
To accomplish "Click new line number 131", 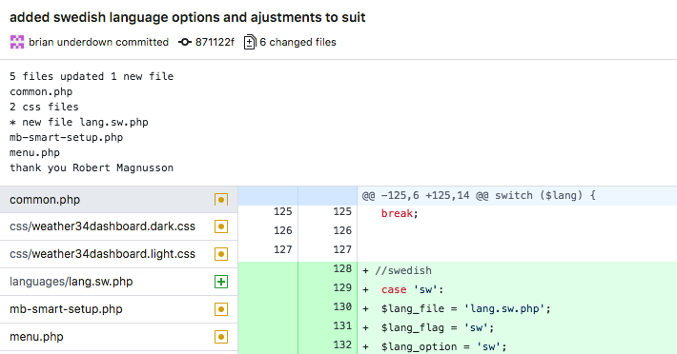I will [342, 325].
